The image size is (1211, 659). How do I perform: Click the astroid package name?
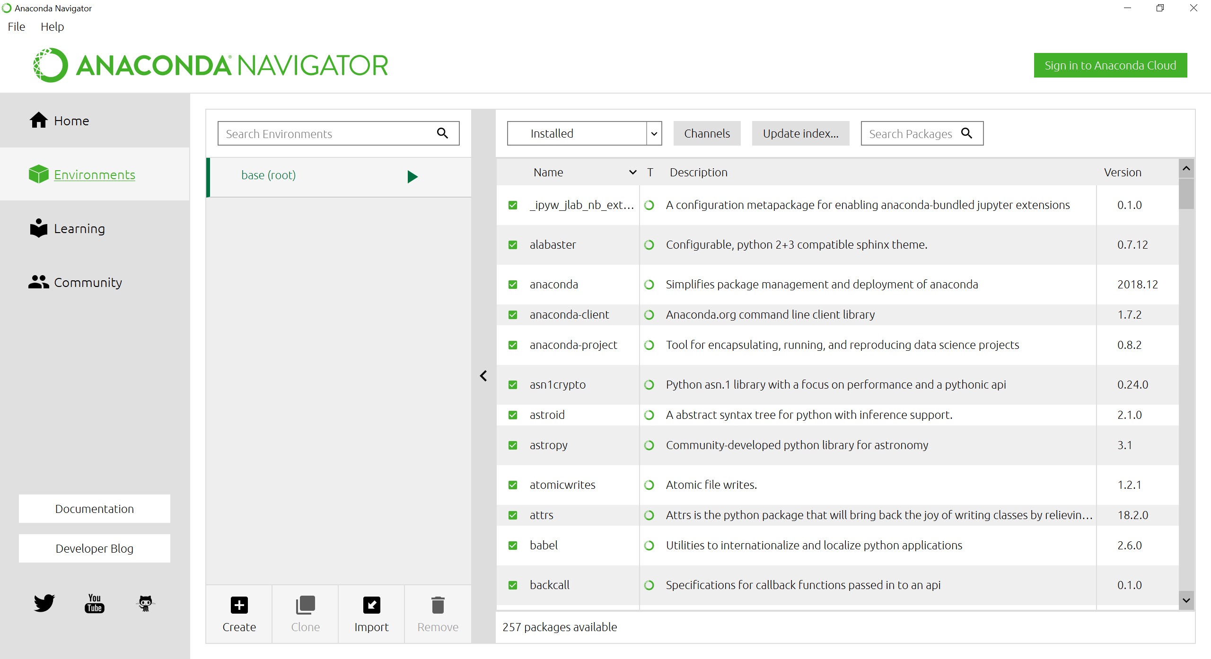click(x=547, y=415)
